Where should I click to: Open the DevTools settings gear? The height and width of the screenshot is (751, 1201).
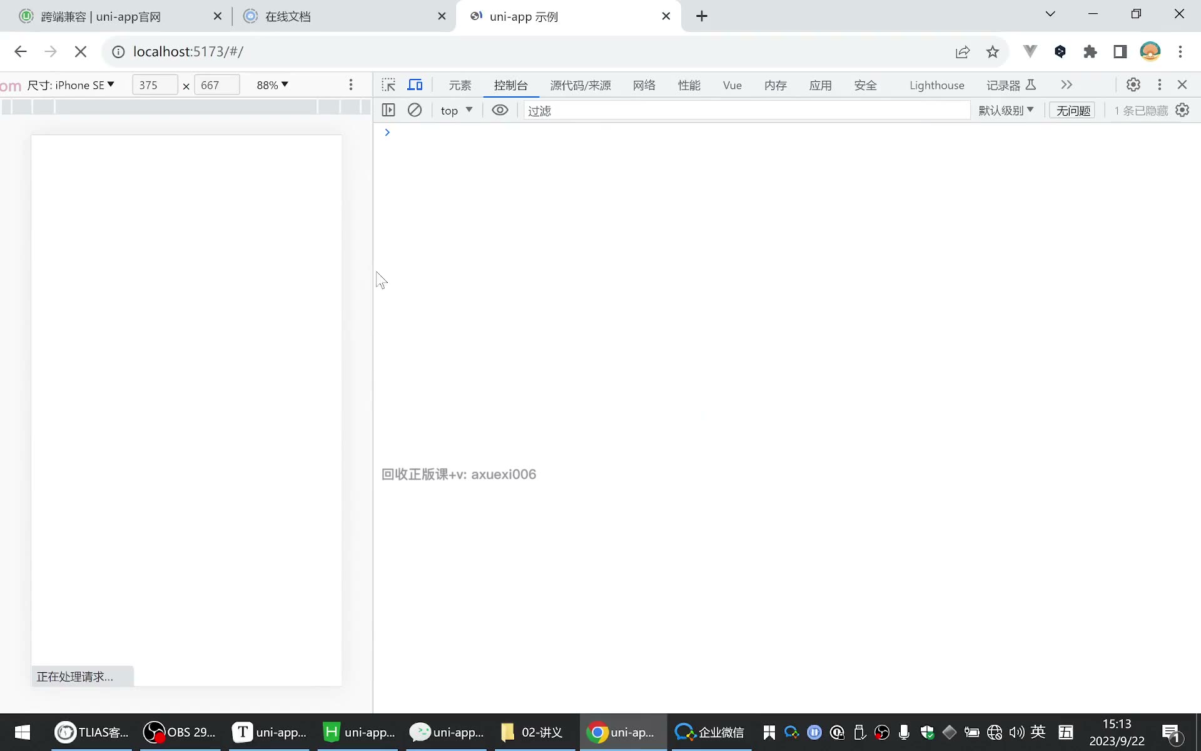click(1133, 84)
